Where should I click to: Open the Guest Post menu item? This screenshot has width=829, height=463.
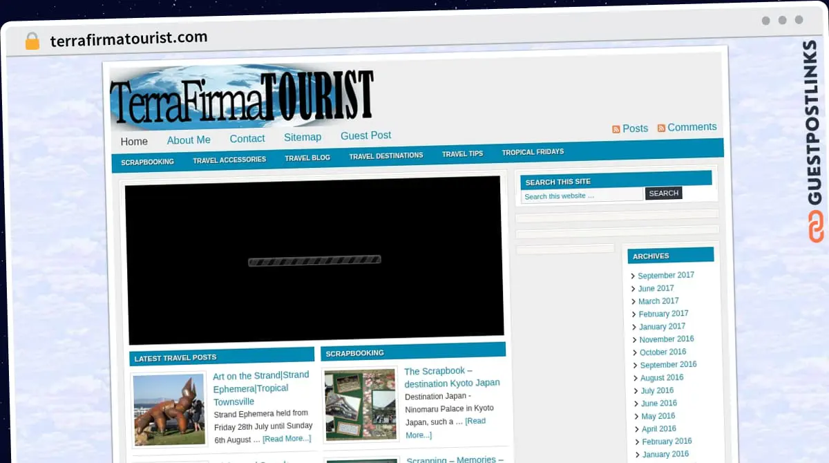tap(365, 135)
